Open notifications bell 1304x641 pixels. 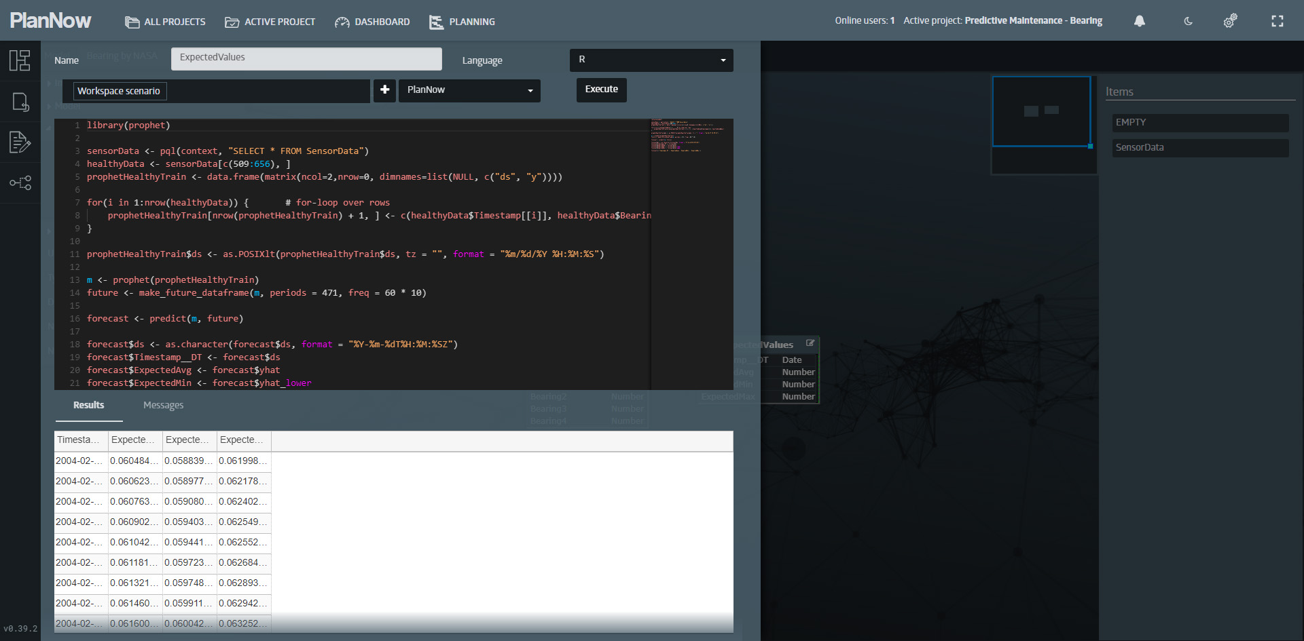click(x=1140, y=21)
